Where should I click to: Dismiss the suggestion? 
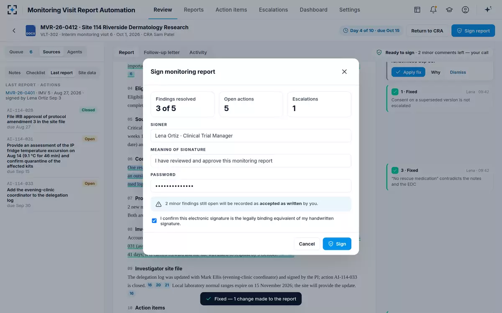pyautogui.click(x=458, y=72)
